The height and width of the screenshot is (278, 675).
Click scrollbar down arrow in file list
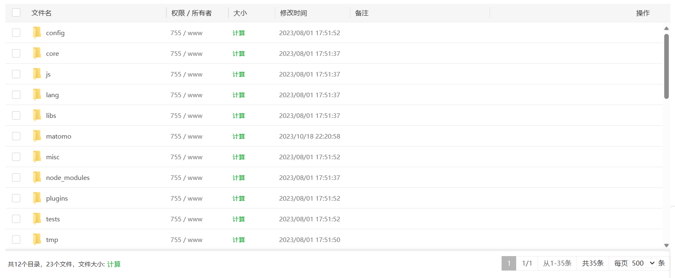pyautogui.click(x=666, y=245)
